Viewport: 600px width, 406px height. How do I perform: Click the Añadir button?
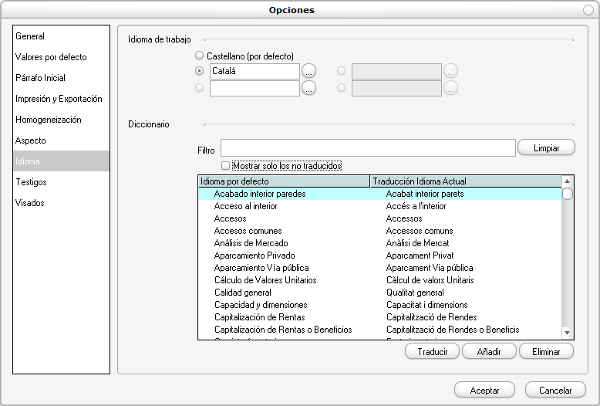pyautogui.click(x=489, y=352)
